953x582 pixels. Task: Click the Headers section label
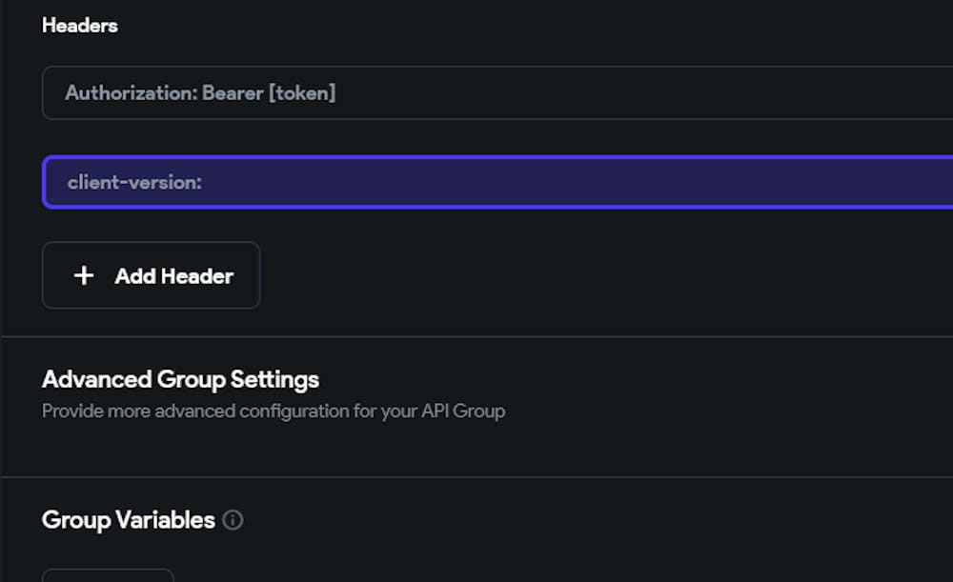coord(80,26)
